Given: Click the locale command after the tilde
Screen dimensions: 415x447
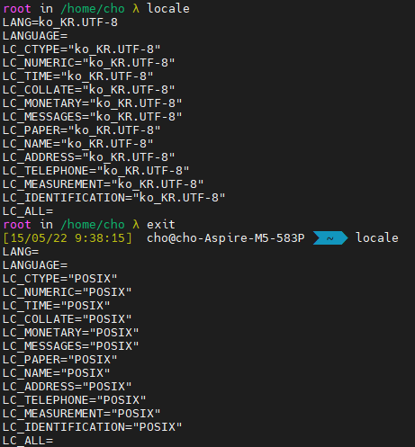Looking at the screenshot, I should 377,238.
